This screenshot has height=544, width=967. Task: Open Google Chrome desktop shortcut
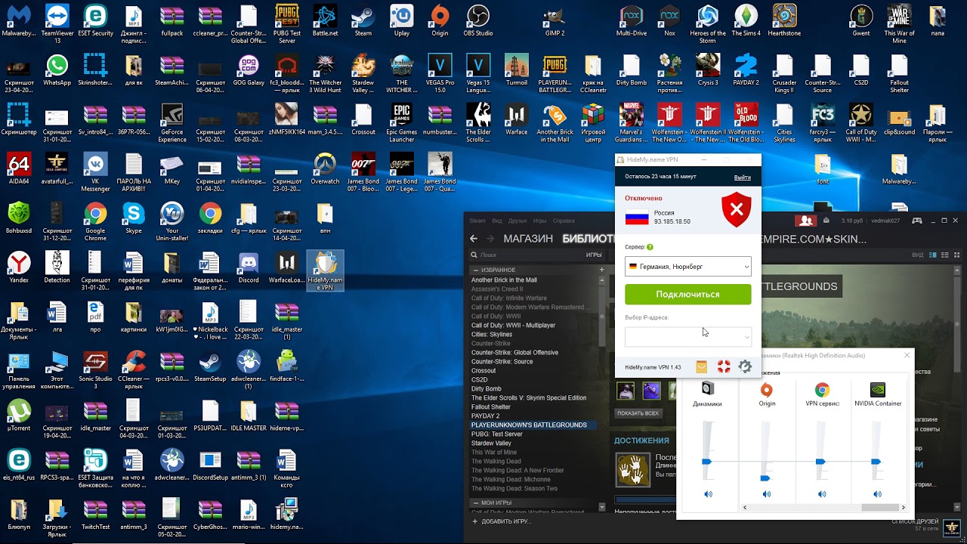[95, 222]
